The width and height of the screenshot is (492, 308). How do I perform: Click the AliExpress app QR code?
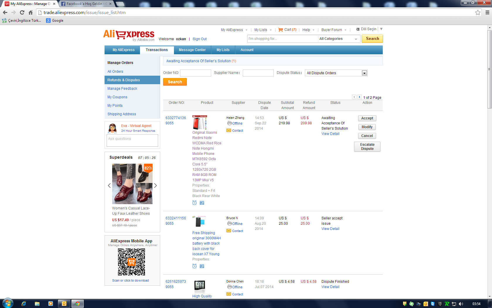[131, 262]
